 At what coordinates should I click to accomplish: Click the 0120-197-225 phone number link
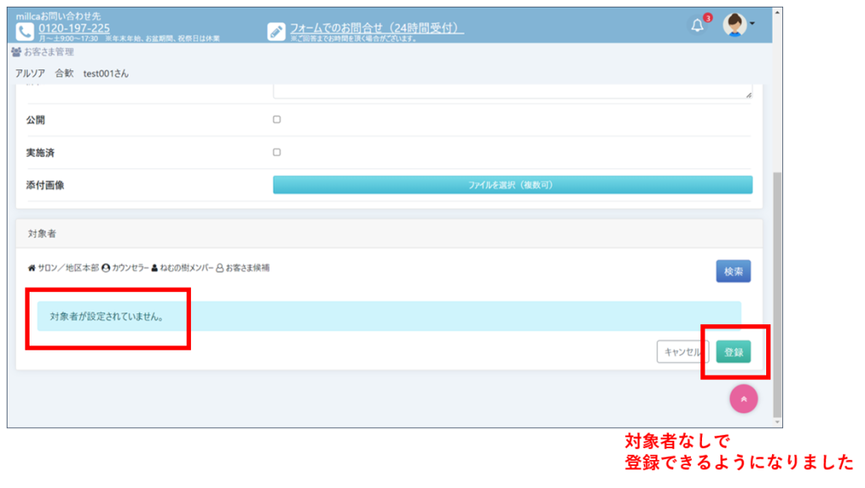[x=73, y=28]
